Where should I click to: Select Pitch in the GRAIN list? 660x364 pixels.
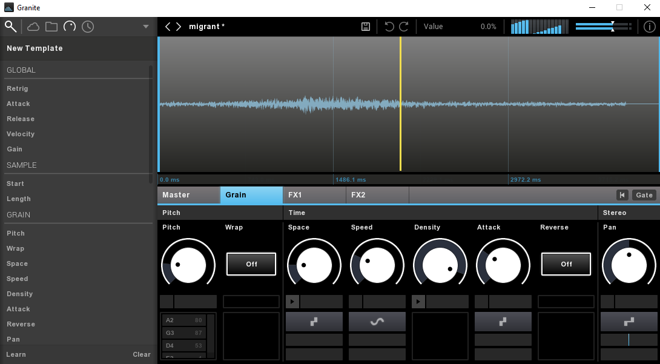tap(16, 233)
